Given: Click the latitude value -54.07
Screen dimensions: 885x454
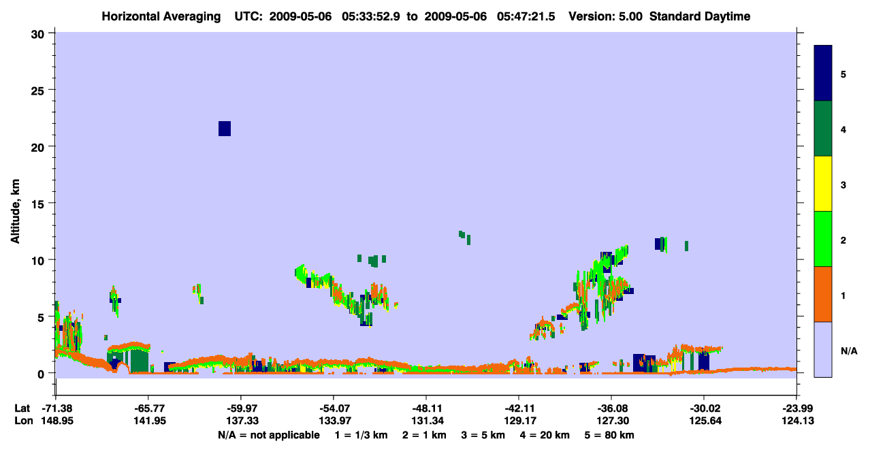Looking at the screenshot, I should [334, 408].
